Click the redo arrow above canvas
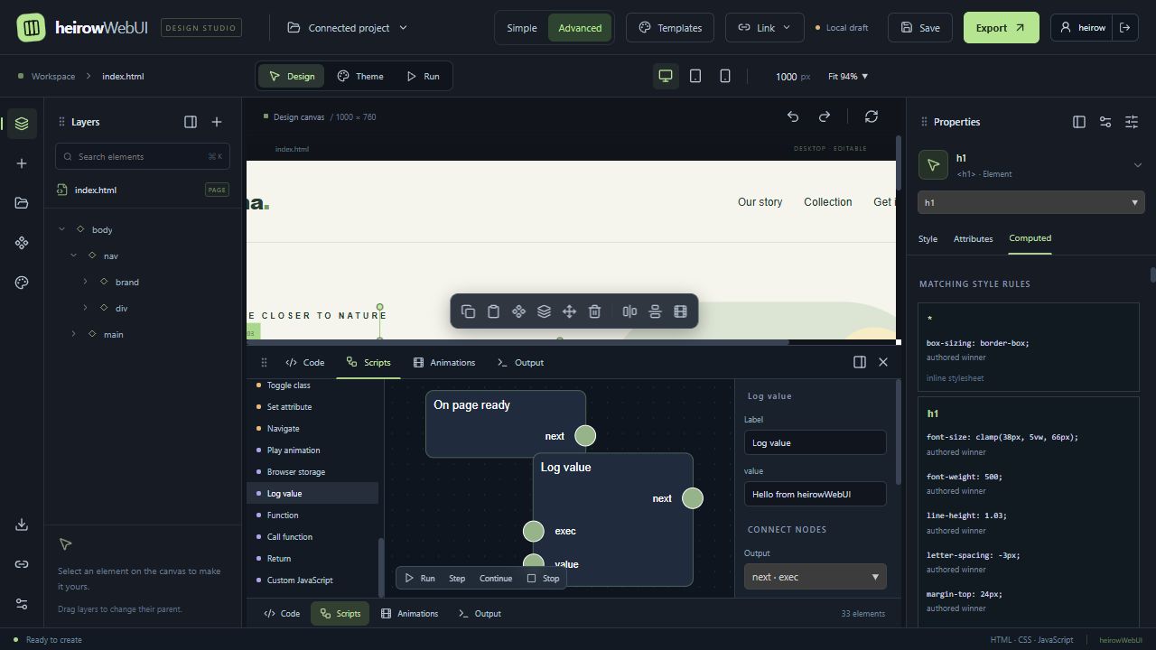The height and width of the screenshot is (650, 1156). pyautogui.click(x=825, y=116)
